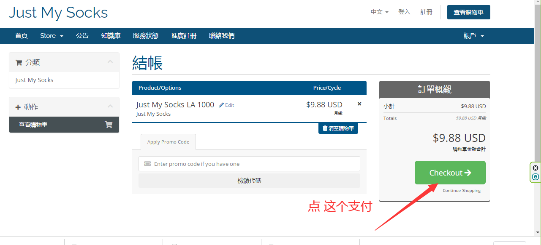Screen dimensions: 541x245
Task: Open the 知識庫 menu item
Action: [111, 36]
